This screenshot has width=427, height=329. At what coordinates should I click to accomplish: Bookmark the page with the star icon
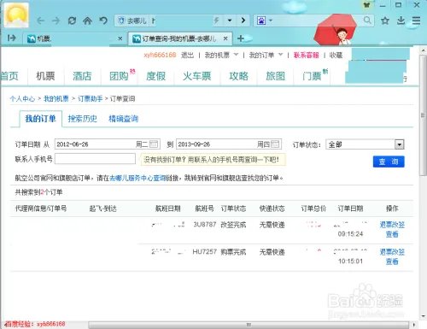385,21
